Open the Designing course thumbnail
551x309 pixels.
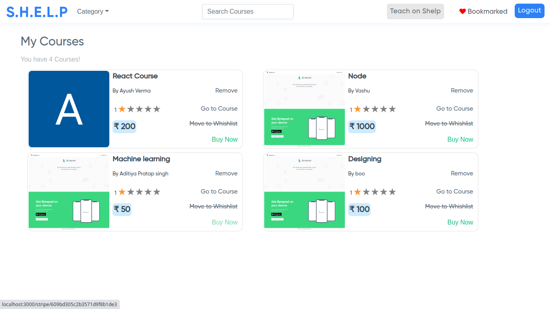click(x=305, y=192)
